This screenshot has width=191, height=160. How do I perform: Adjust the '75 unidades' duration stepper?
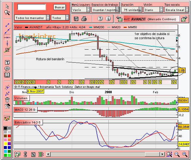click(132, 10)
